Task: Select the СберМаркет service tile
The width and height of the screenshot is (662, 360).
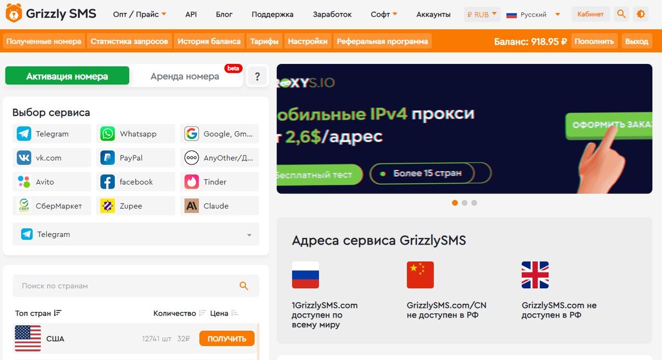Action: 52,206
